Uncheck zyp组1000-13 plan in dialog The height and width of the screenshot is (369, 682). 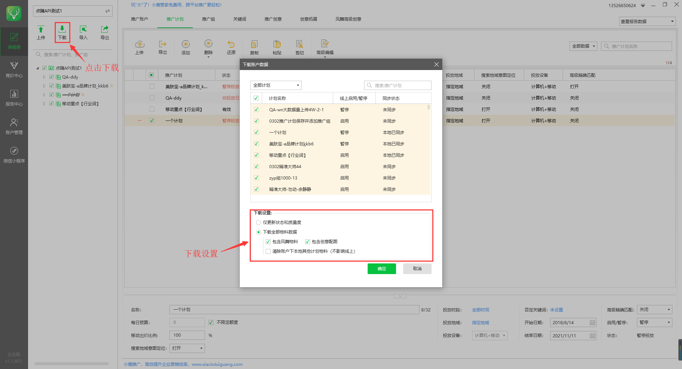click(x=256, y=178)
